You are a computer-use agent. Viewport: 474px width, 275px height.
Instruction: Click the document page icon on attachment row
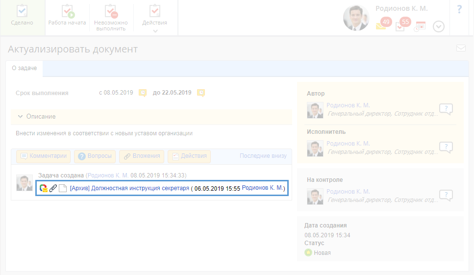point(63,188)
